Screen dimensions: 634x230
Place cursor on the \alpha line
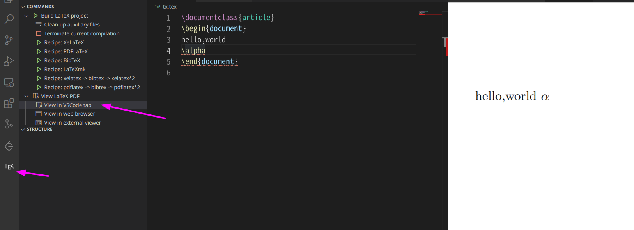click(298, 51)
